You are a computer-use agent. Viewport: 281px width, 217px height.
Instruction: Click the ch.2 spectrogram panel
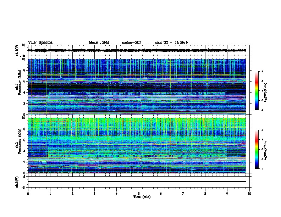coord(137,145)
